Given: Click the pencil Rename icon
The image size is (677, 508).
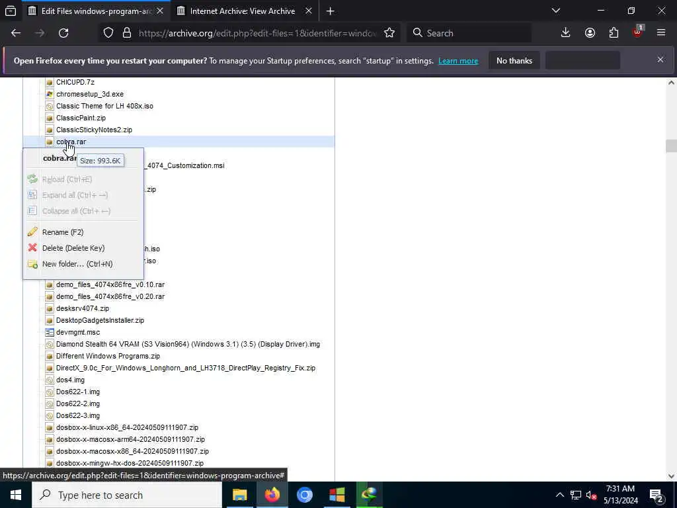Looking at the screenshot, I should (x=32, y=232).
